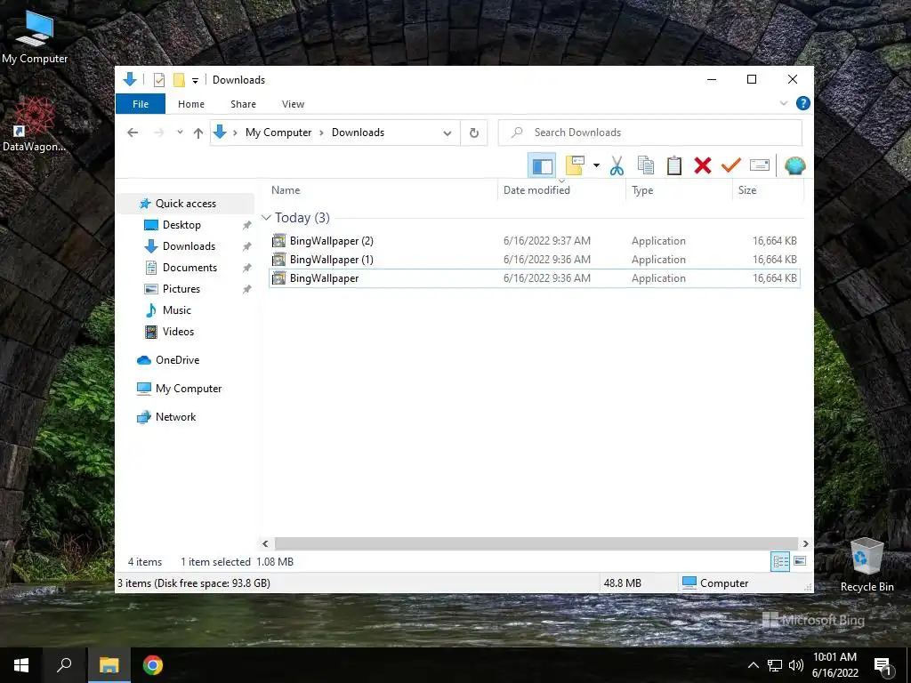
Task: Click the Properties quick access toolbar icon
Action: click(x=158, y=80)
